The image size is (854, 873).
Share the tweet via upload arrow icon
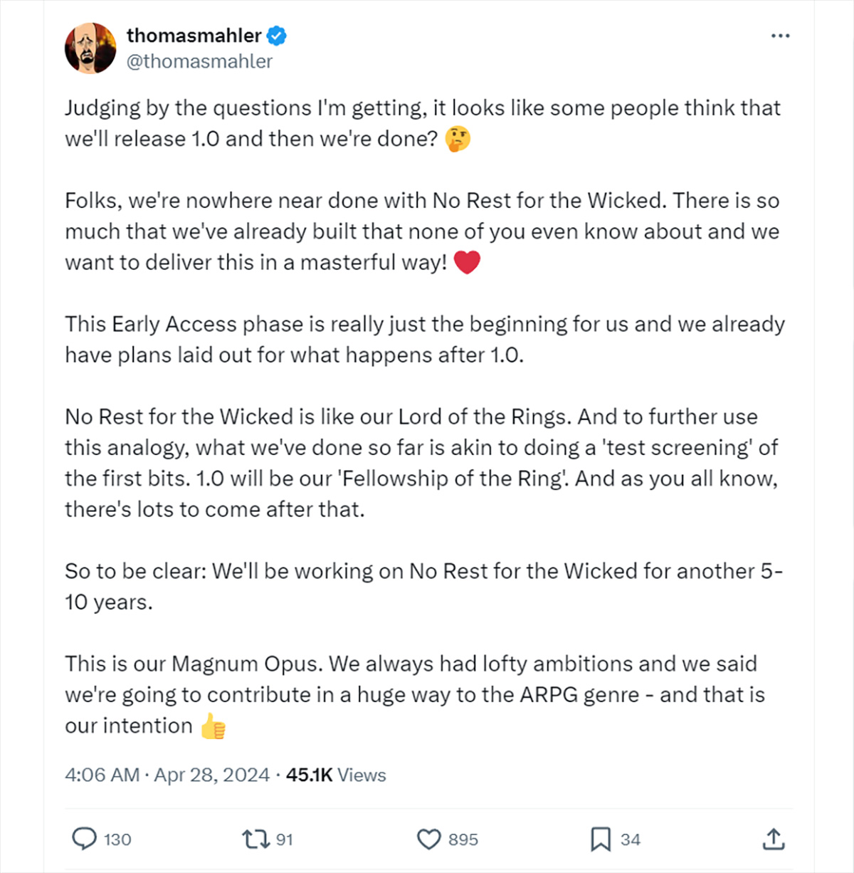(773, 839)
